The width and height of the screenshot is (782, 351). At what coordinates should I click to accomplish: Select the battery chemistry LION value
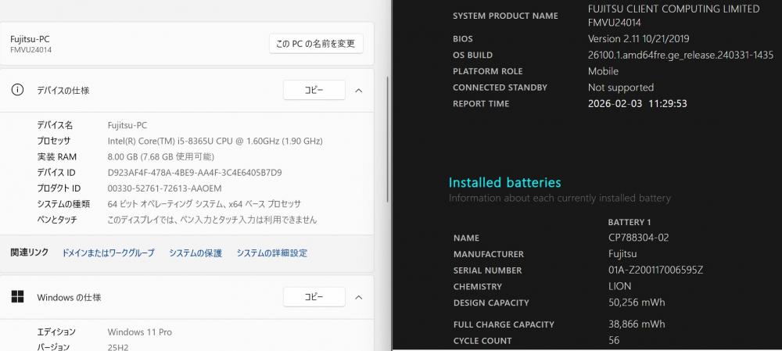620,286
